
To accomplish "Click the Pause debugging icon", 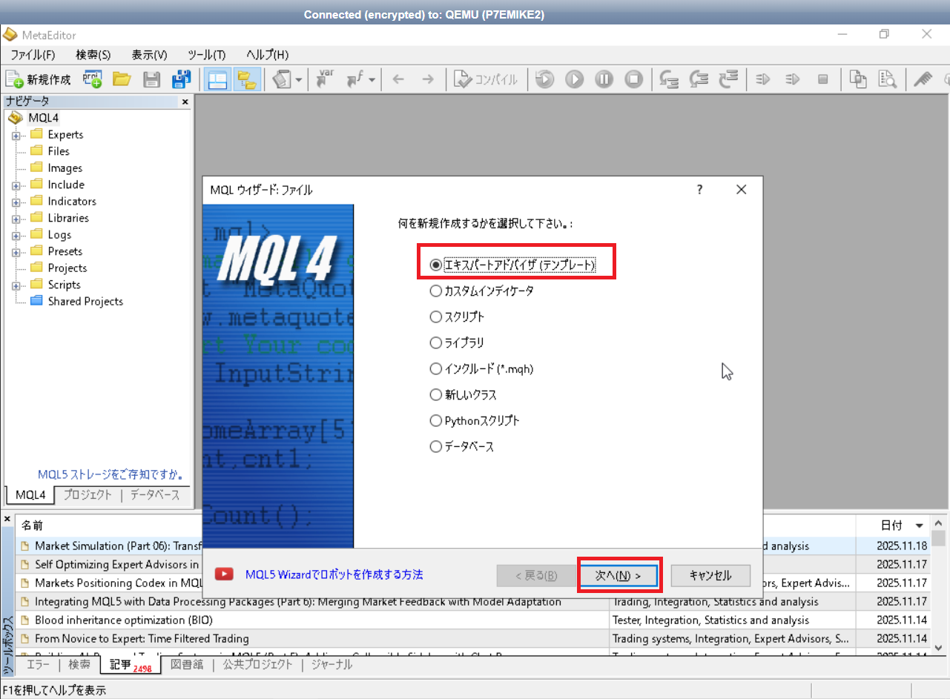I will [604, 79].
